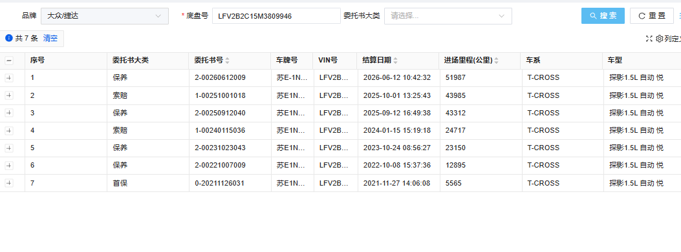
Task: Click 委托书号 cell 1-00240115036
Action: (220, 130)
